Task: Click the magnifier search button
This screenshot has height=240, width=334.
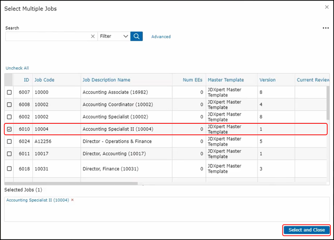Action: point(136,36)
